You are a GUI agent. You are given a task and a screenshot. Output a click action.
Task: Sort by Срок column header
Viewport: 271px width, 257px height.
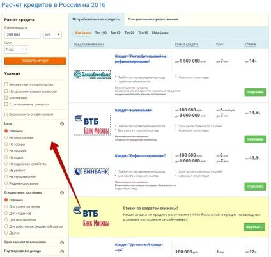(220, 44)
